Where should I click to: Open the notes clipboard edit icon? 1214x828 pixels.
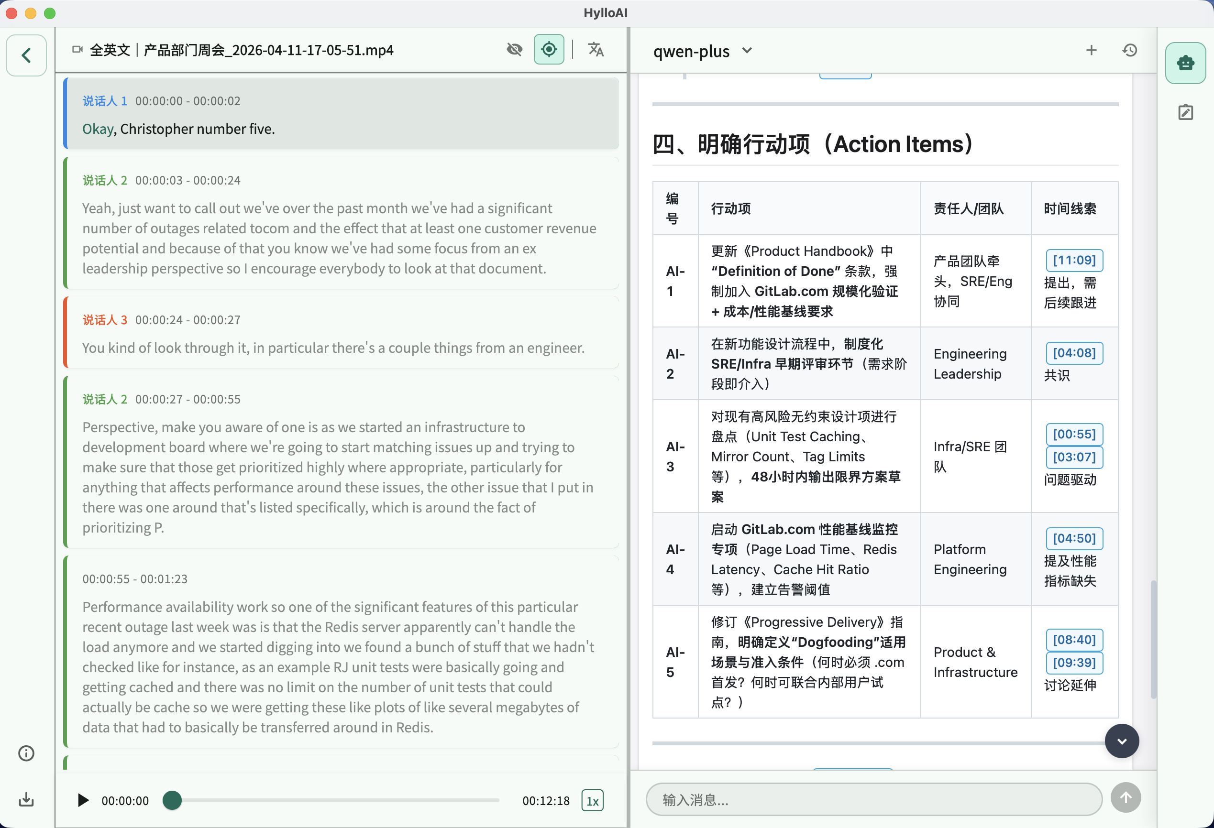(x=1185, y=112)
